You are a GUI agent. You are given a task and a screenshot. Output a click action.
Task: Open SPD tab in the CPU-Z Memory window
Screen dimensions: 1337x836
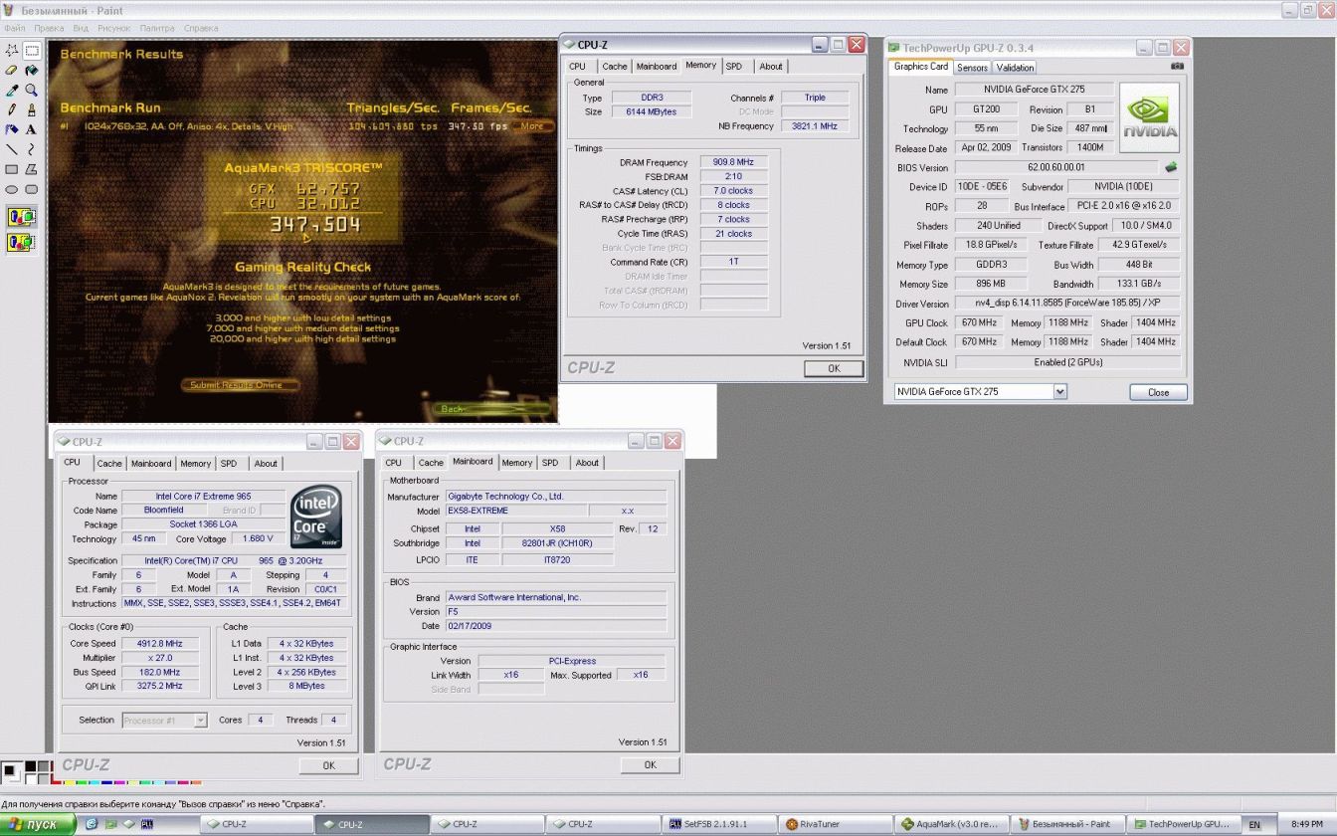733,67
